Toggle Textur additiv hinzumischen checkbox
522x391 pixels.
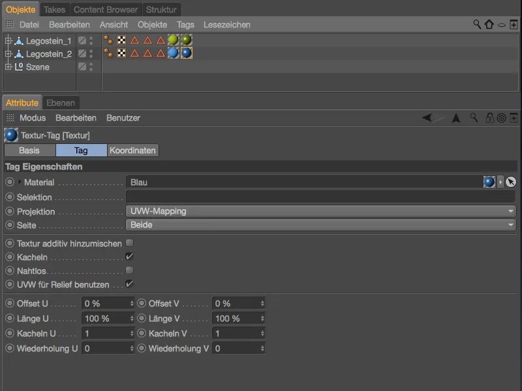(129, 243)
